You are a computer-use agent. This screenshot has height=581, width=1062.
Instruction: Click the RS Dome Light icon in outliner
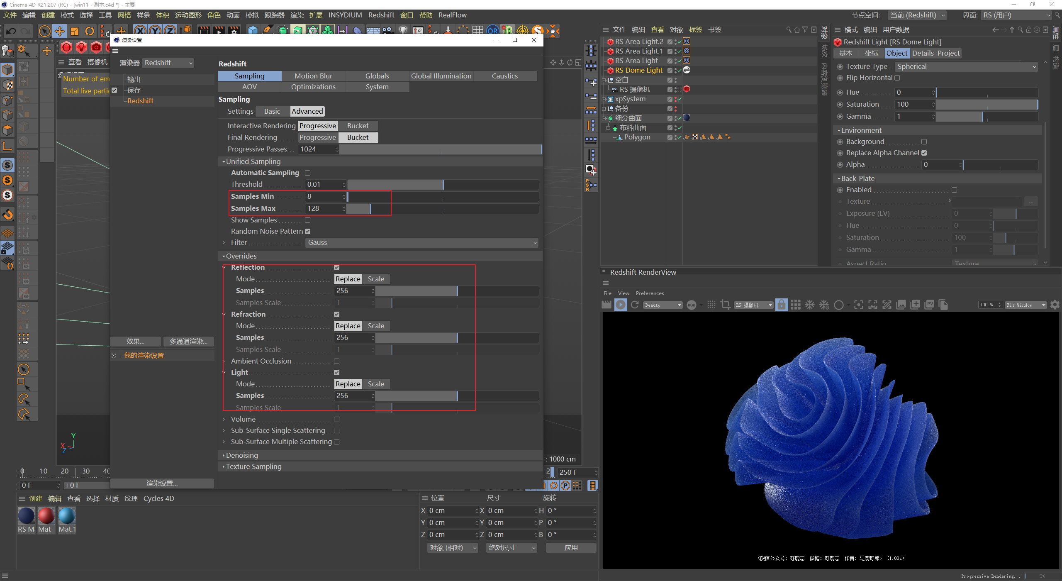(611, 69)
